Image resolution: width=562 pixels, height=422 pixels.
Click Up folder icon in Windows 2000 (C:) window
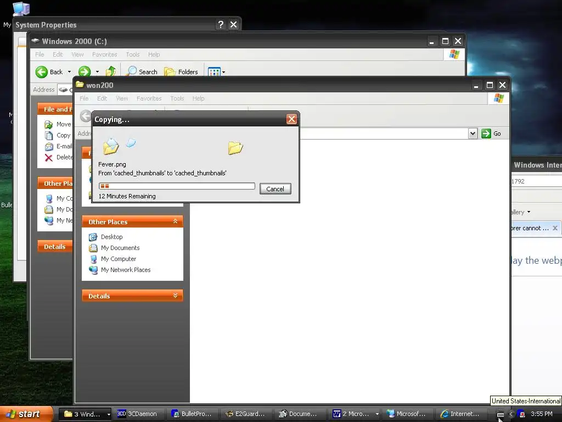tap(111, 71)
